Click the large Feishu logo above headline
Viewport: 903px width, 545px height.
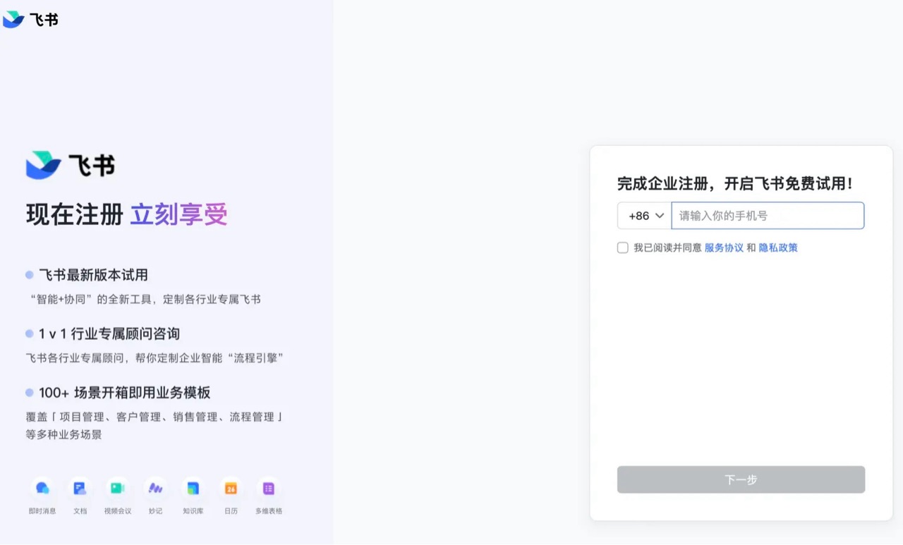(70, 166)
